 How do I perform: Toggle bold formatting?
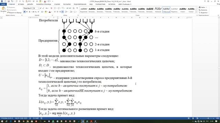pyautogui.click(x=24, y=12)
